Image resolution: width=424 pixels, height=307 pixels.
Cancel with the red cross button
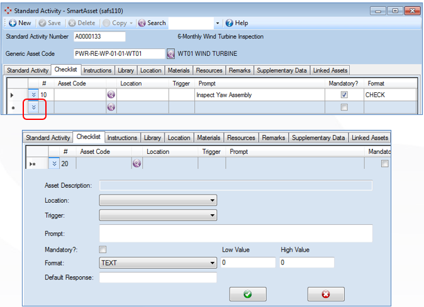click(326, 294)
